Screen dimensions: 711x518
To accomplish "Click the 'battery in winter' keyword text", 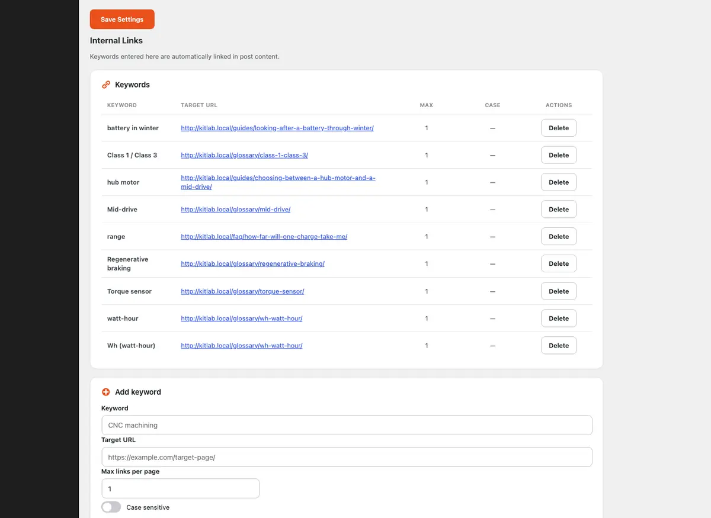I will click(x=133, y=128).
